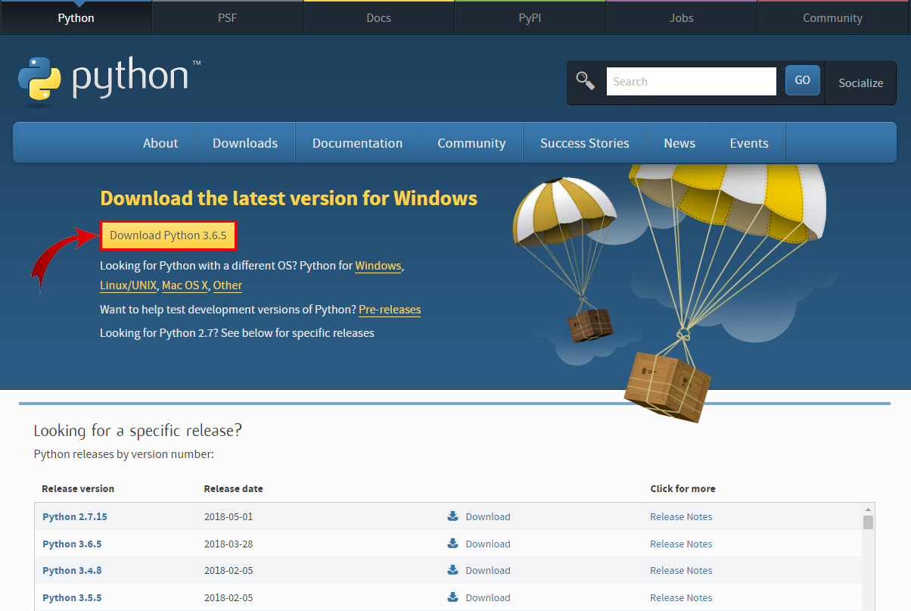Open Release Notes for Python 3.4.8

coord(681,570)
